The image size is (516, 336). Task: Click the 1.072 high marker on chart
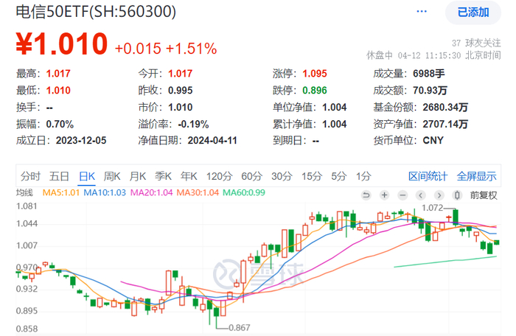point(433,208)
